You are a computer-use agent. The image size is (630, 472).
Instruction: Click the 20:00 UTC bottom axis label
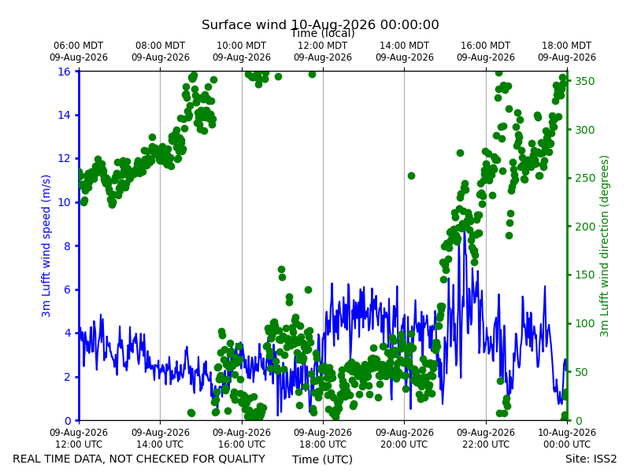point(405,438)
